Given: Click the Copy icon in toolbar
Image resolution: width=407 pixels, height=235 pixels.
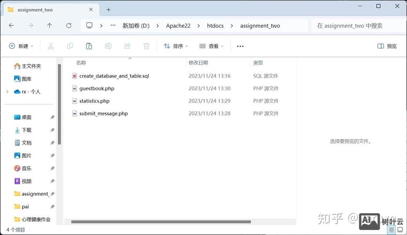Looking at the screenshot, I should point(70,46).
